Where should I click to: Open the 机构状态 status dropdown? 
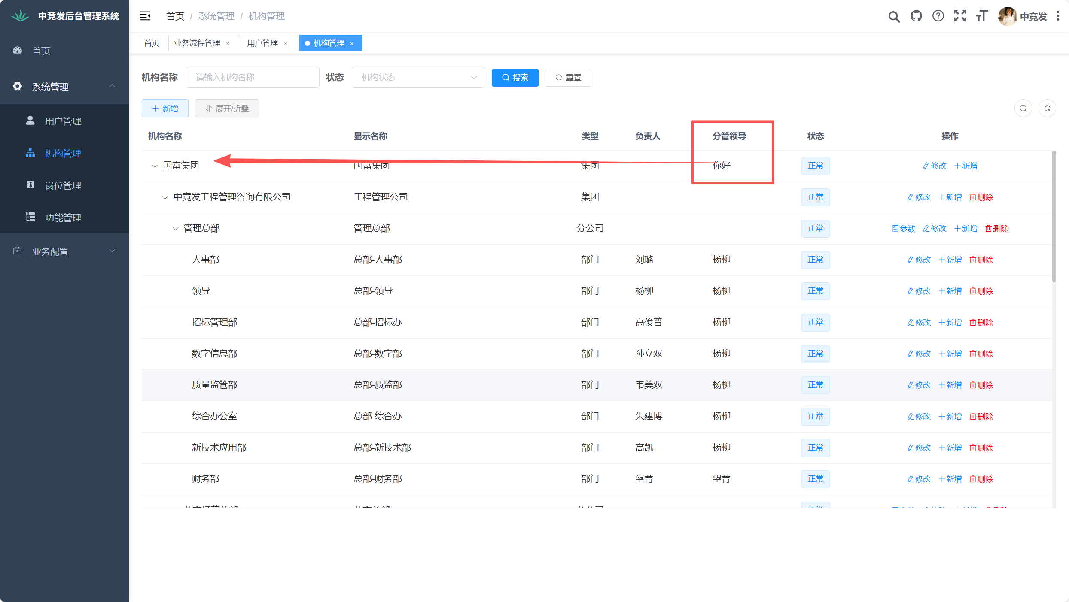(x=418, y=77)
